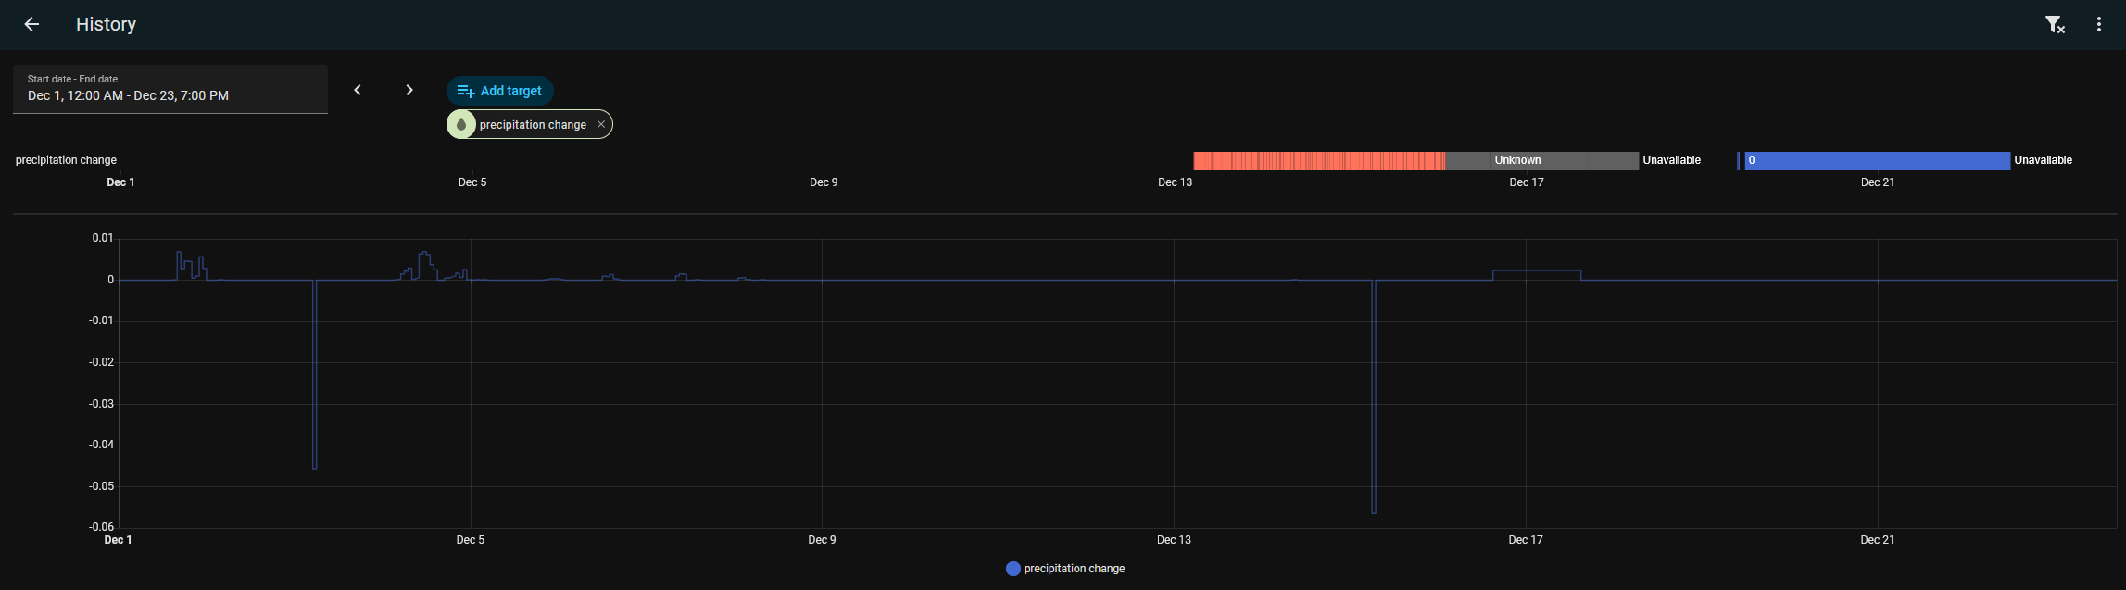Image resolution: width=2126 pixels, height=590 pixels.
Task: Click the Dec 17 label under the chart
Action: (x=1525, y=540)
